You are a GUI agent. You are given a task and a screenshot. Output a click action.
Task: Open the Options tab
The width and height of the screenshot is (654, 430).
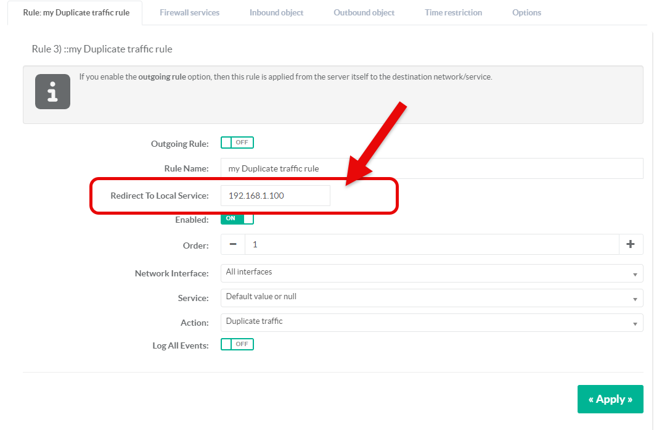click(x=526, y=12)
